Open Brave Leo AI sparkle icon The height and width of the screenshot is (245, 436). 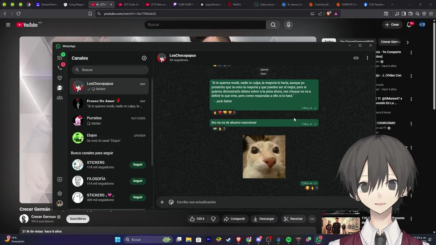417,14
